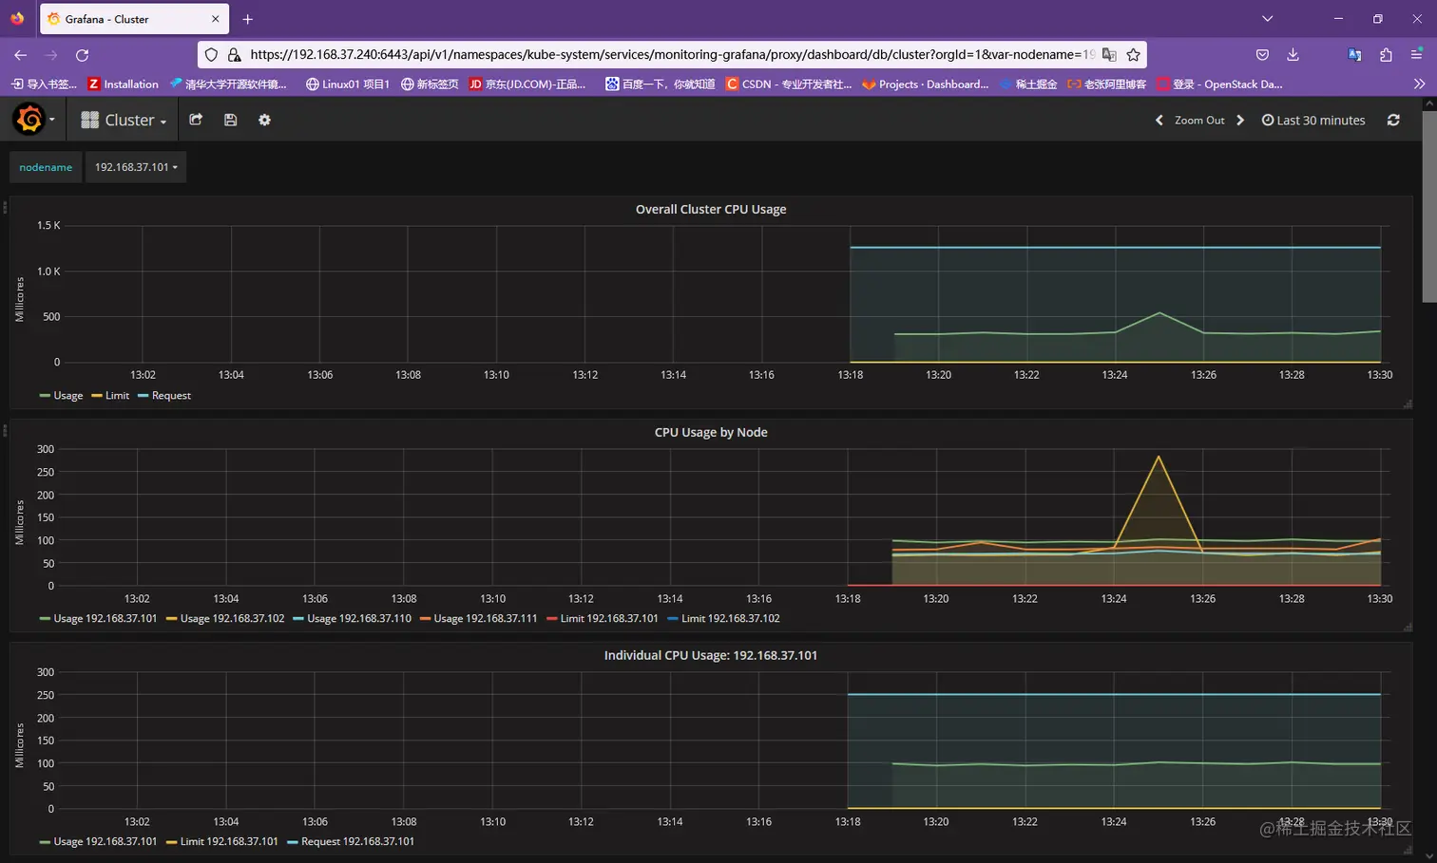Save page to Pocket
The height and width of the screenshot is (863, 1437).
point(1262,55)
